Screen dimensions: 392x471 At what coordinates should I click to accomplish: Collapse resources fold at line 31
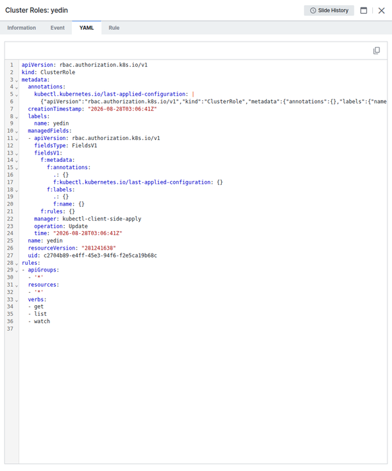[16, 285]
